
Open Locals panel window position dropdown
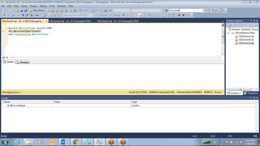[251, 98]
